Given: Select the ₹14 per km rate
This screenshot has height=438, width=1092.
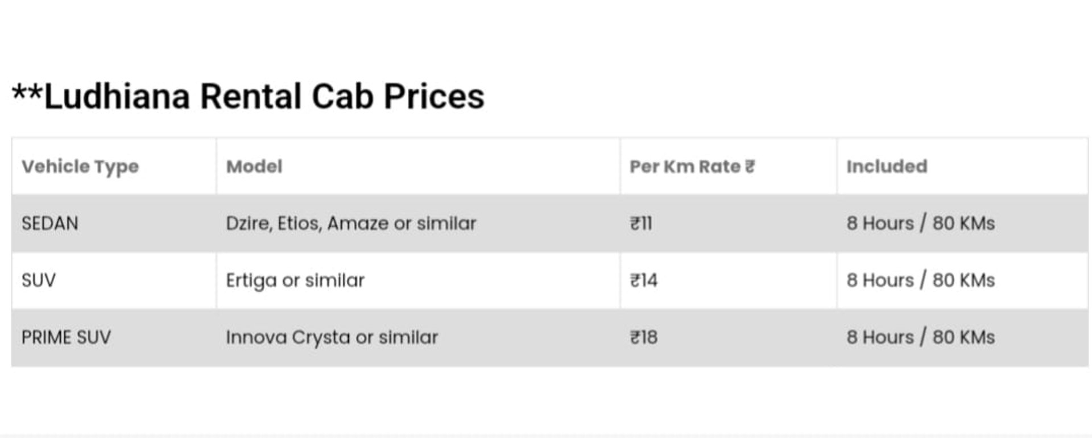Looking at the screenshot, I should click(643, 280).
